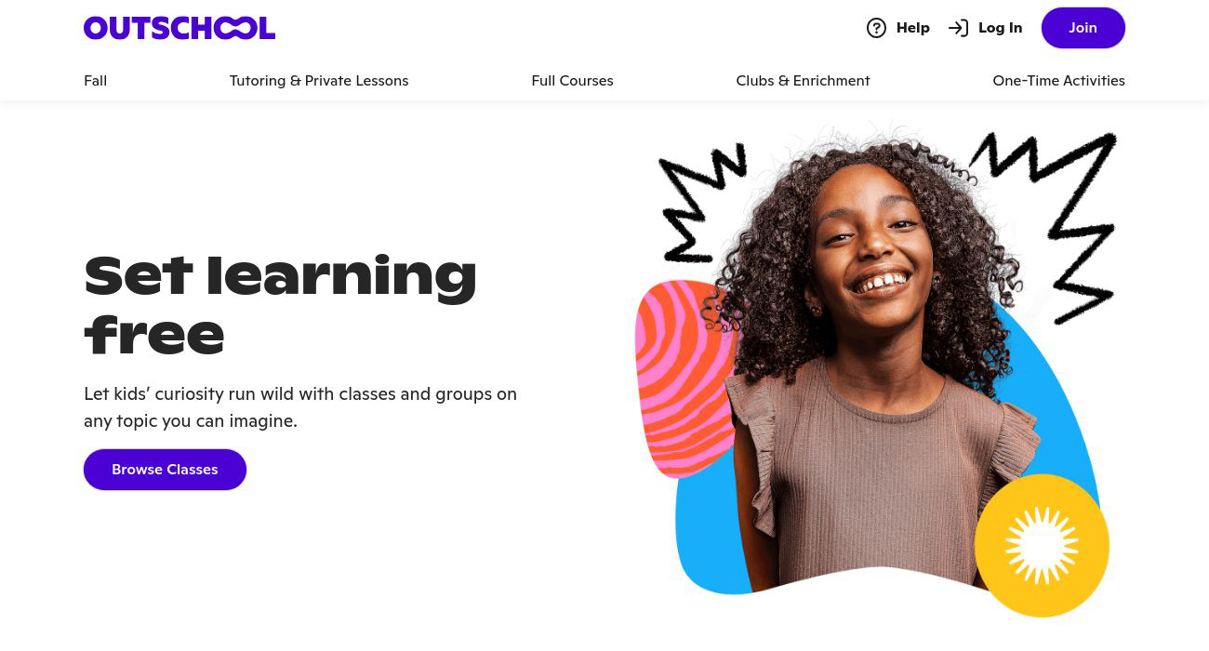This screenshot has height=651, width=1209.
Task: Expand One-Time Activities category
Action: (1058, 81)
